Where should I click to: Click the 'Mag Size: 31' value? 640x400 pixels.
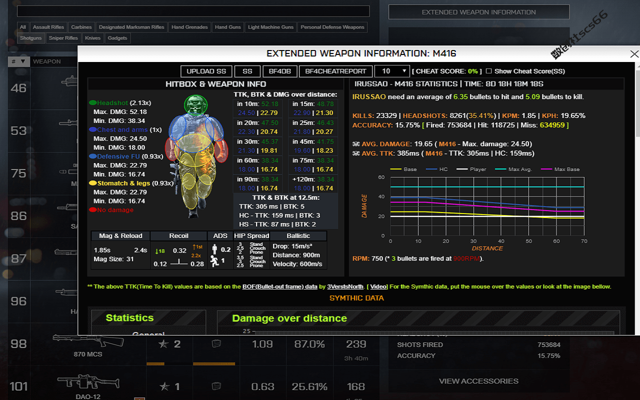click(112, 259)
